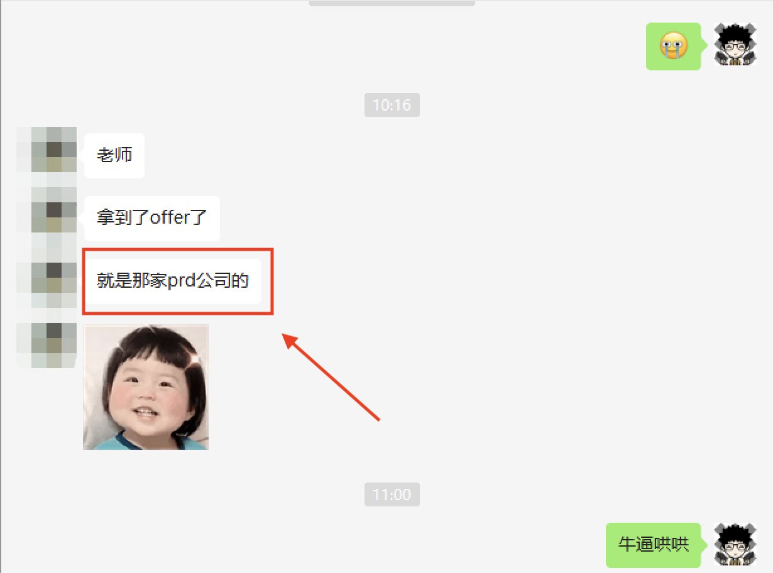The width and height of the screenshot is (773, 573).
Task: Open blurred avatar beside baby sticker
Action: click(x=47, y=346)
